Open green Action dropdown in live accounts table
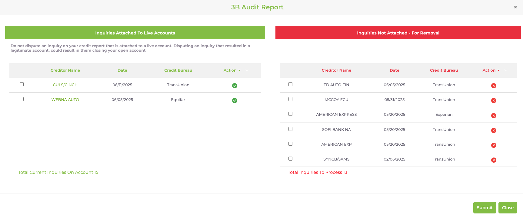 click(x=232, y=70)
